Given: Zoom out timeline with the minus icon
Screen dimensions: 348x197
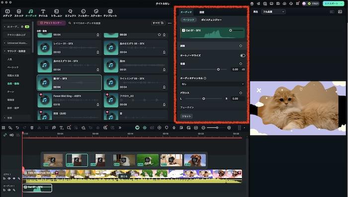Looking at the screenshot, I should tap(203, 128).
